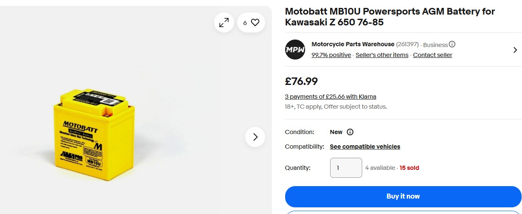Viewport: 522px width, 214px height.
Task: Expand seller details with right chevron
Action: click(515, 50)
